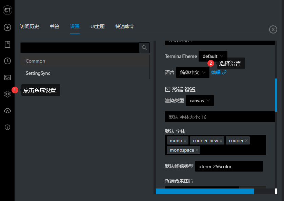Click the default fonts tag input box
284x201 pixels.
[215, 145]
